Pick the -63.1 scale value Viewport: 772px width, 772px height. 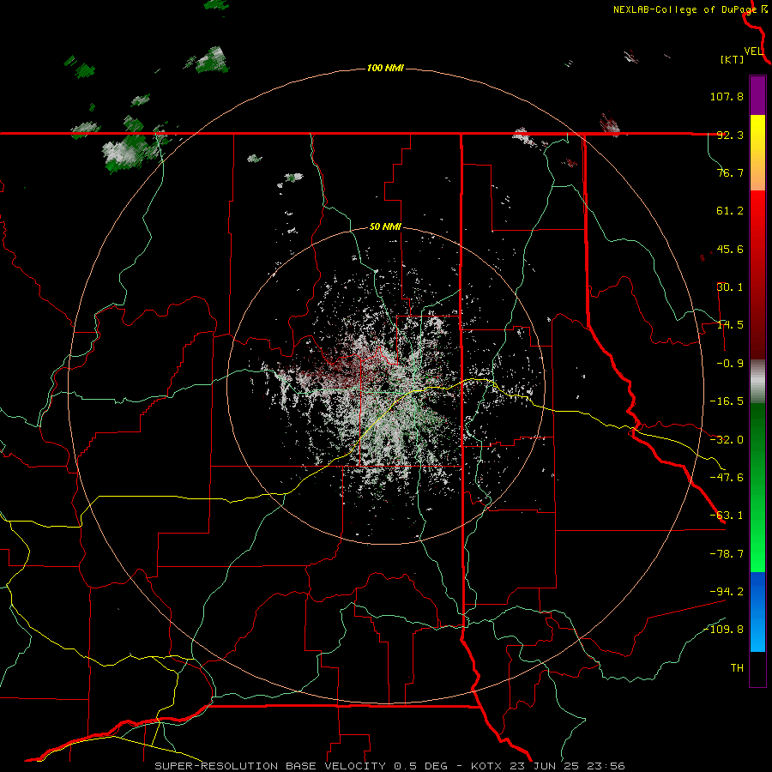[x=727, y=516]
